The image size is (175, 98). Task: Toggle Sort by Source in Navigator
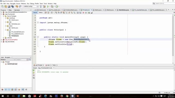pyautogui.click(x=26, y=90)
